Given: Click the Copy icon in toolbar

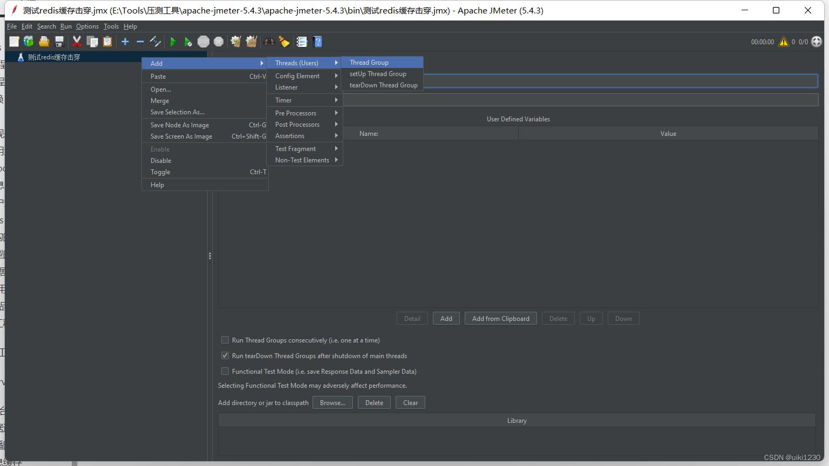Looking at the screenshot, I should point(92,42).
